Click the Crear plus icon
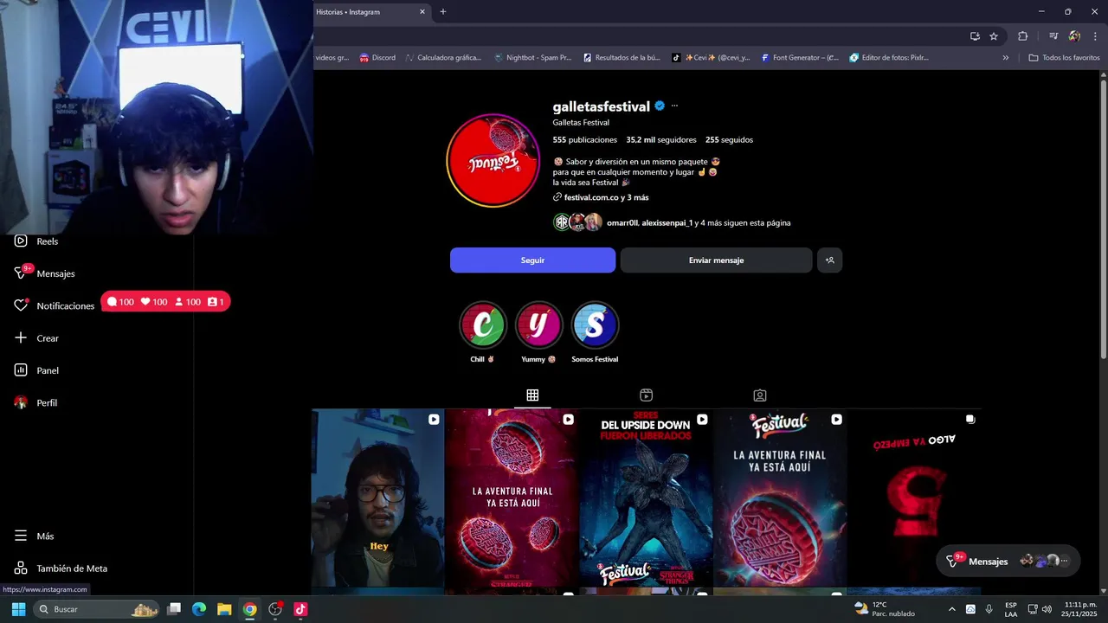 click(21, 337)
